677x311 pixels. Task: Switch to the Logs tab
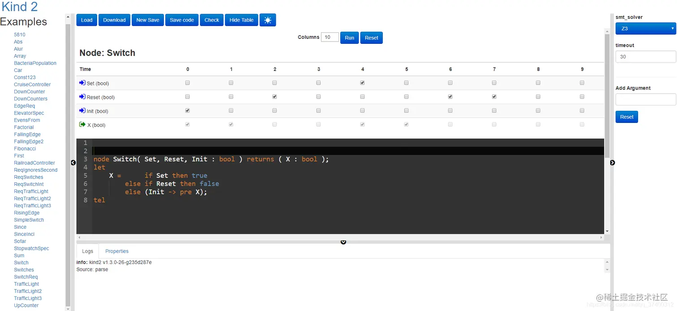88,251
